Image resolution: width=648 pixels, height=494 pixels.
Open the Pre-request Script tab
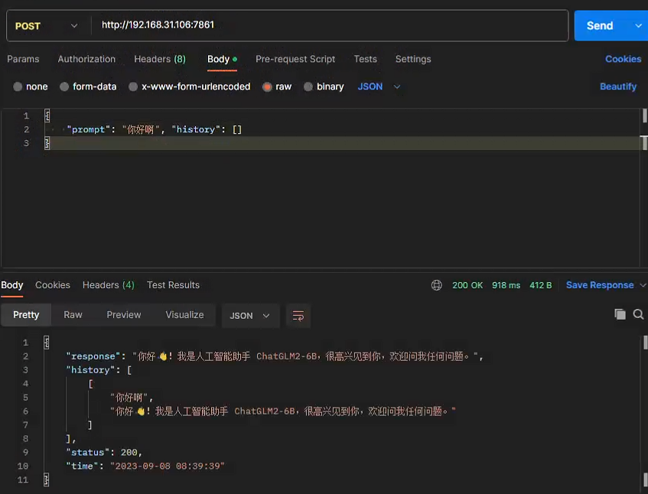point(295,59)
